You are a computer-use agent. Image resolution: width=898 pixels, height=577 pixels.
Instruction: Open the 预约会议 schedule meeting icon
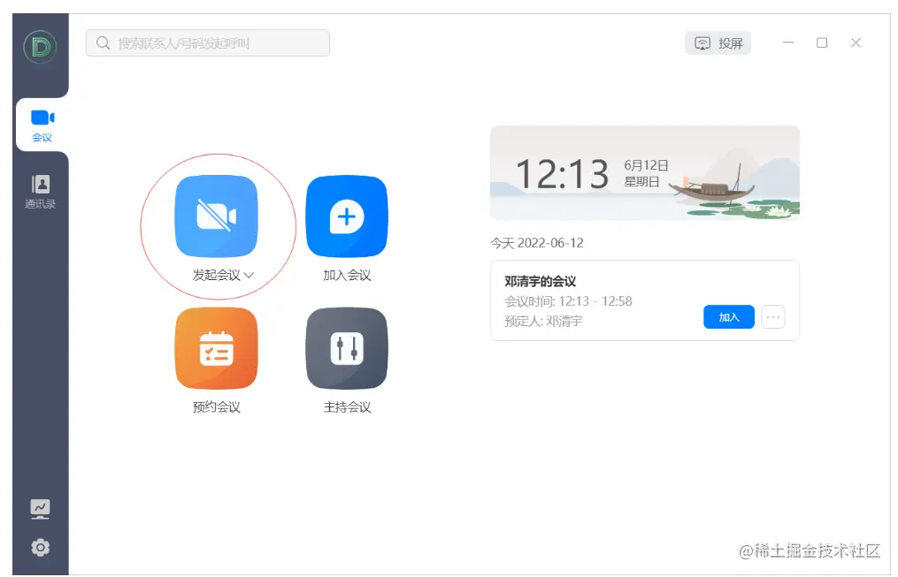click(217, 347)
